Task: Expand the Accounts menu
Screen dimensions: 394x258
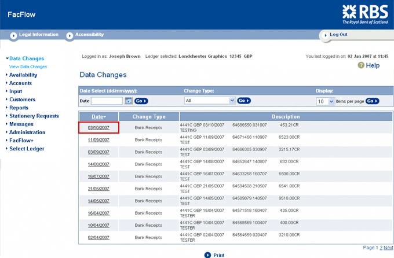Action: (x=20, y=83)
